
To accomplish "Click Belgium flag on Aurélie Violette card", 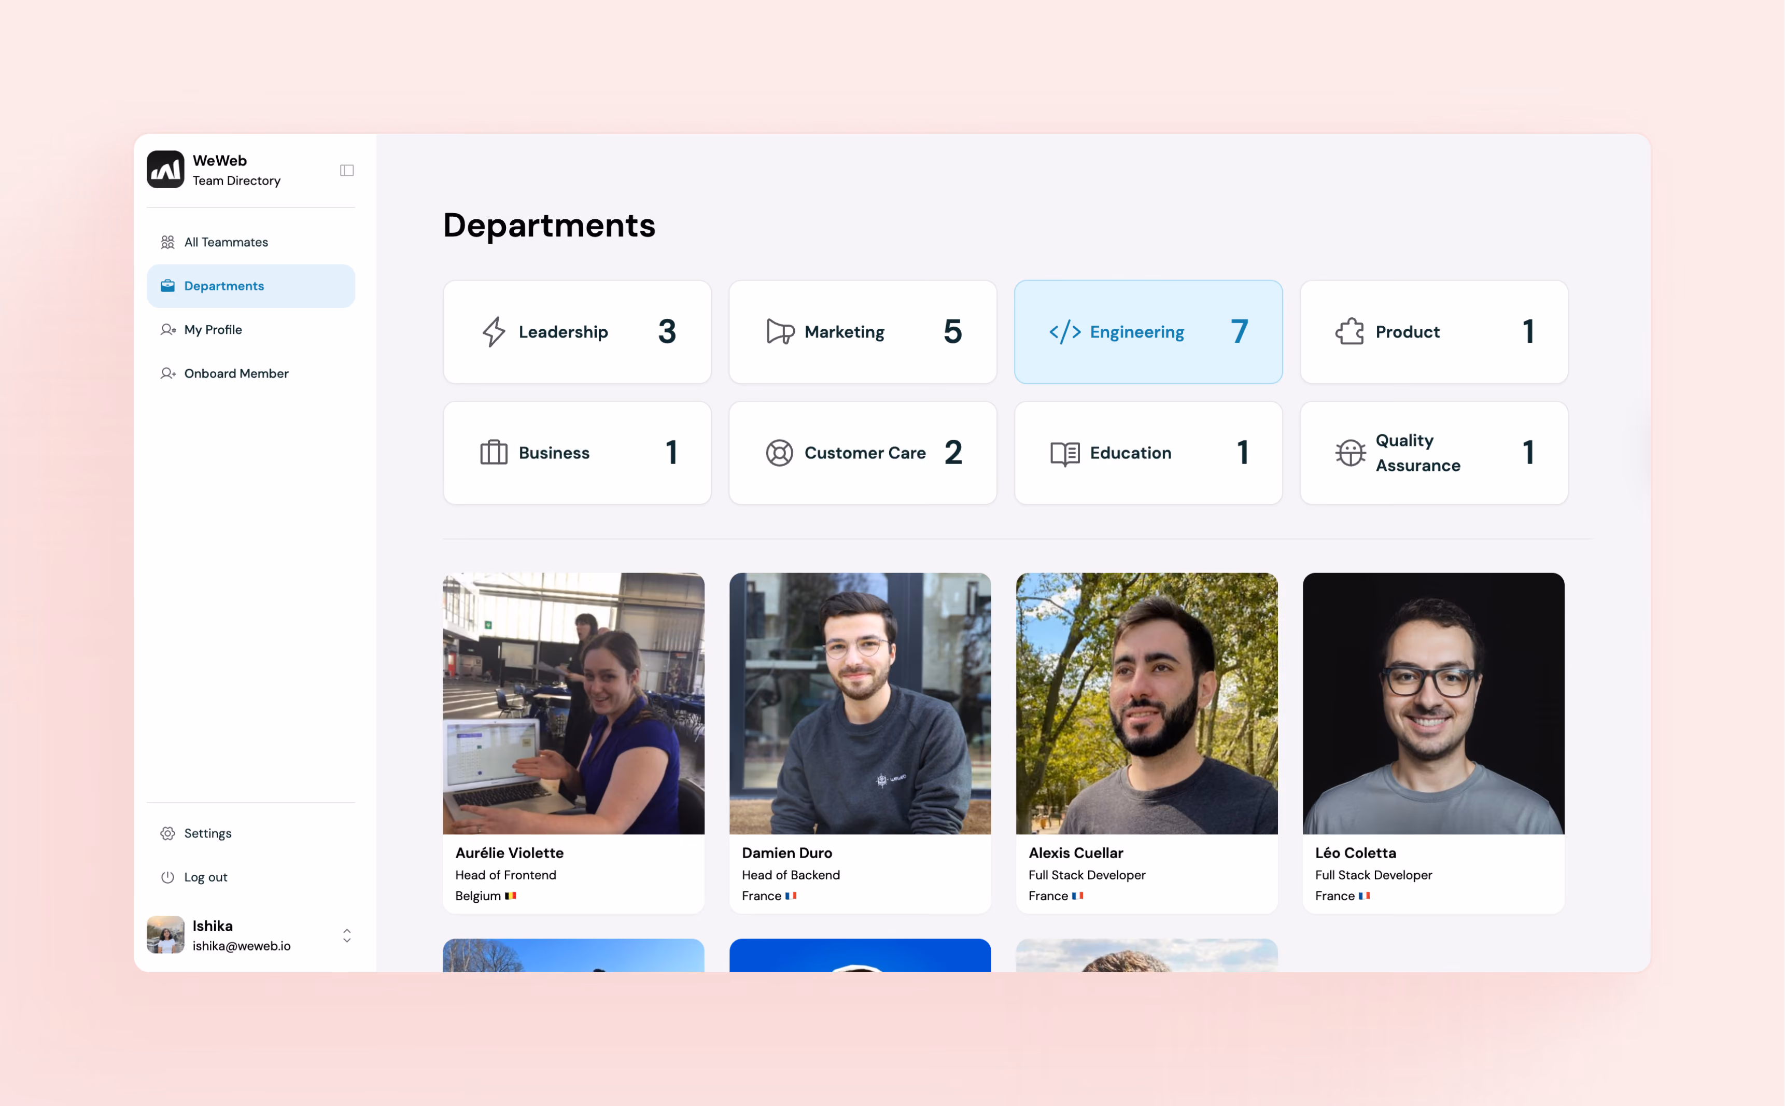I will [511, 896].
